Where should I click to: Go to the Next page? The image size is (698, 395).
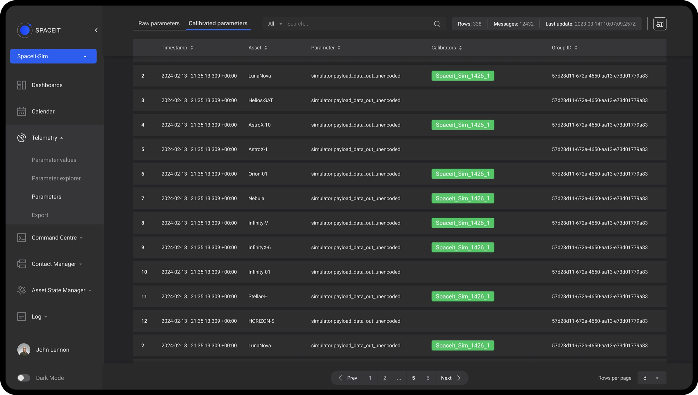451,378
